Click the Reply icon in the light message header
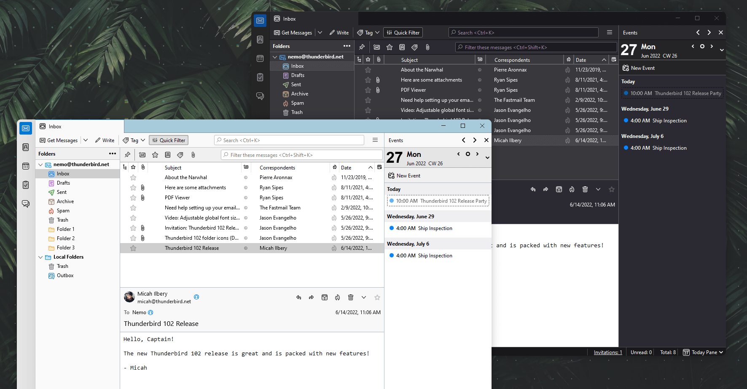Image resolution: width=747 pixels, height=389 pixels. 298,297
